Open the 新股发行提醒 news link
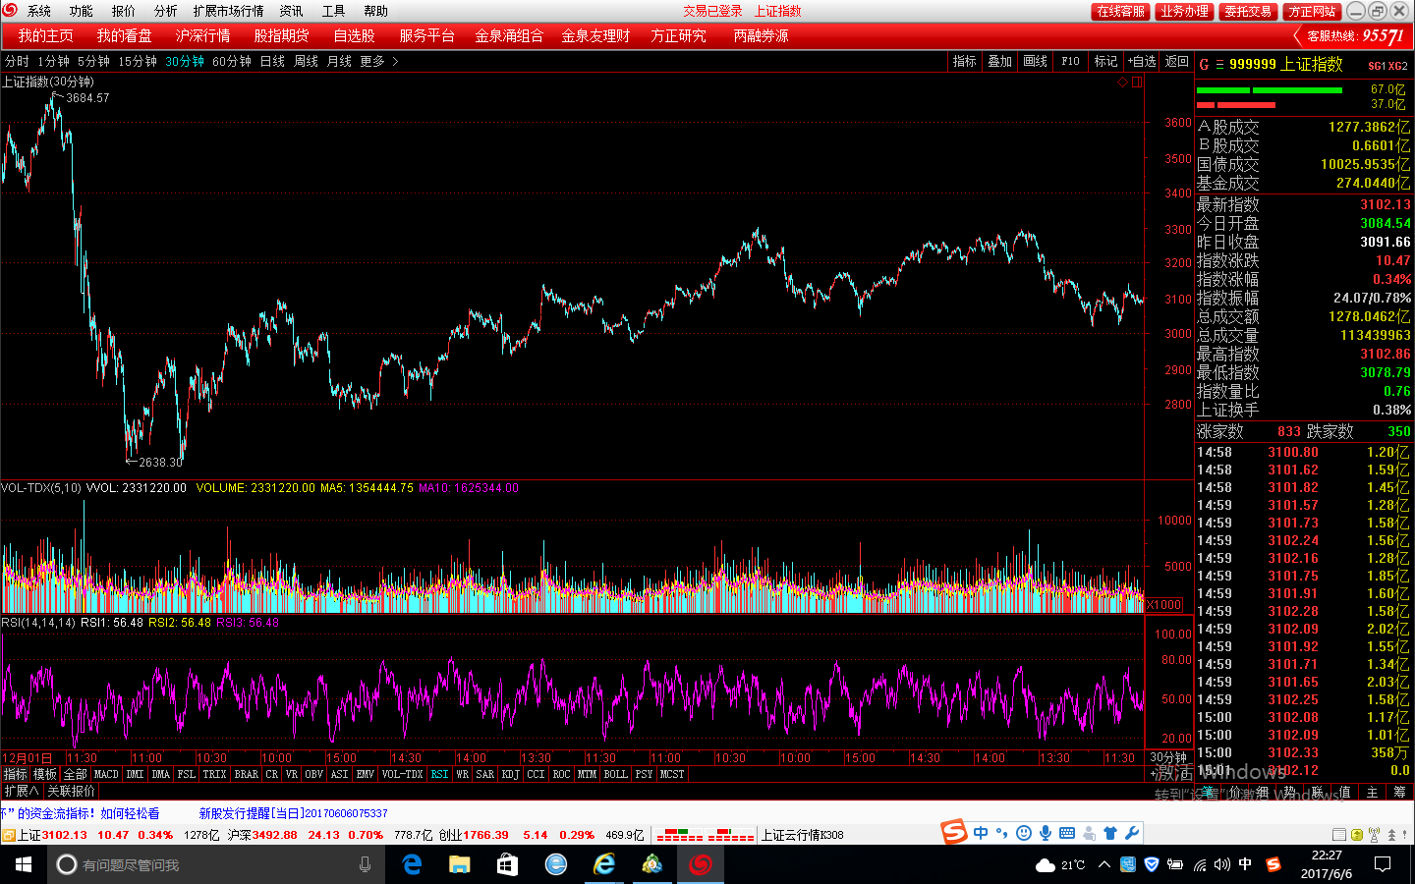 click(293, 813)
